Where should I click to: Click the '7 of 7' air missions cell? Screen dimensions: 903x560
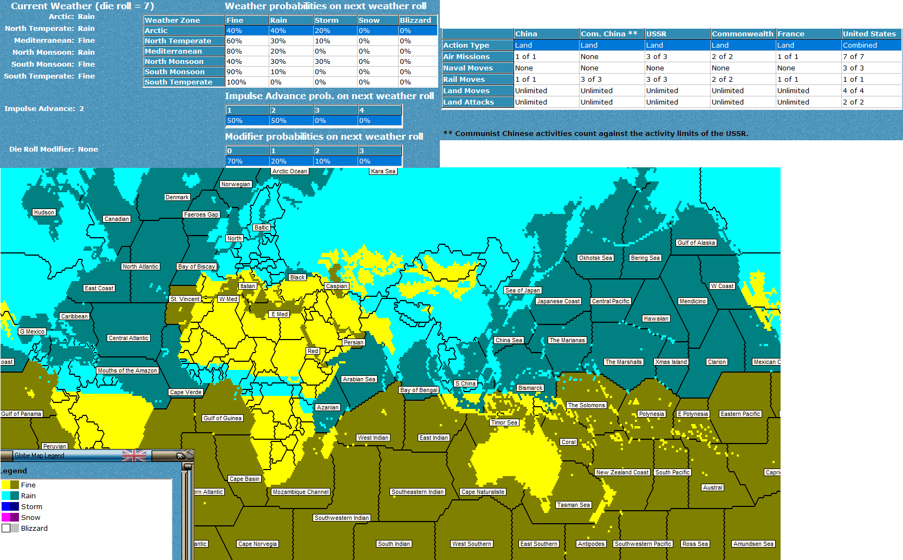872,57
